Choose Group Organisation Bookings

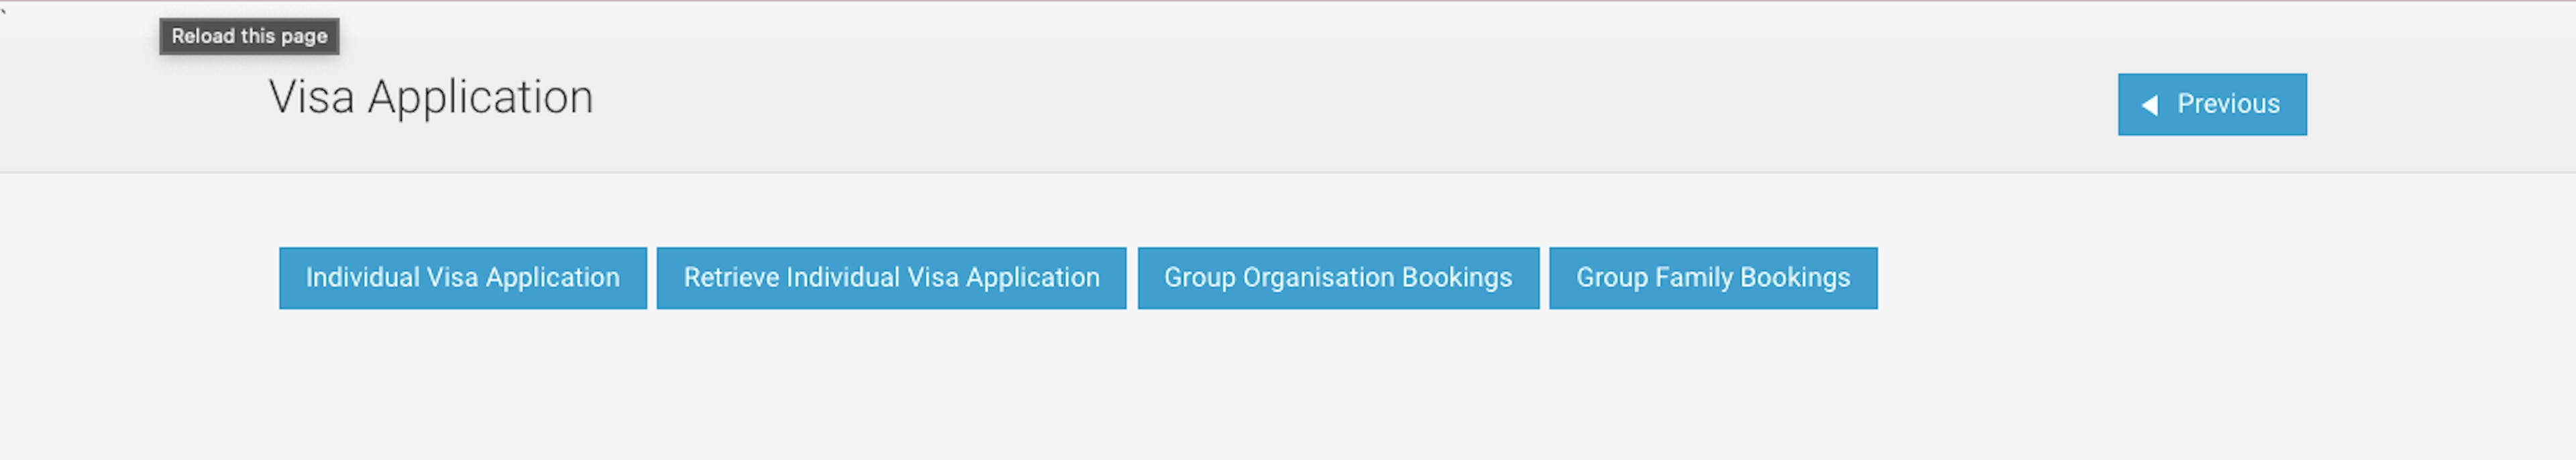pyautogui.click(x=1338, y=278)
